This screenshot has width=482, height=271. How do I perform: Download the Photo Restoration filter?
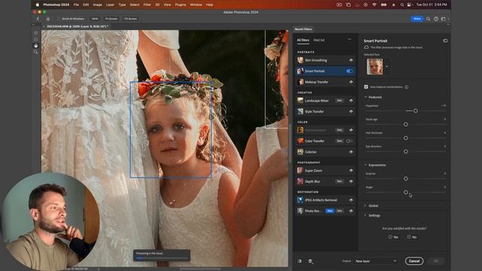pyautogui.click(x=351, y=211)
